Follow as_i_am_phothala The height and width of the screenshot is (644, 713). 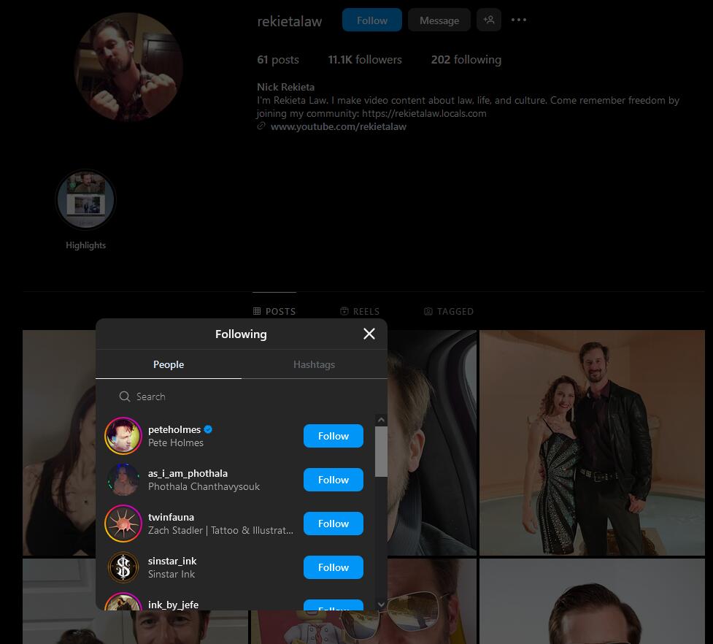coord(334,480)
